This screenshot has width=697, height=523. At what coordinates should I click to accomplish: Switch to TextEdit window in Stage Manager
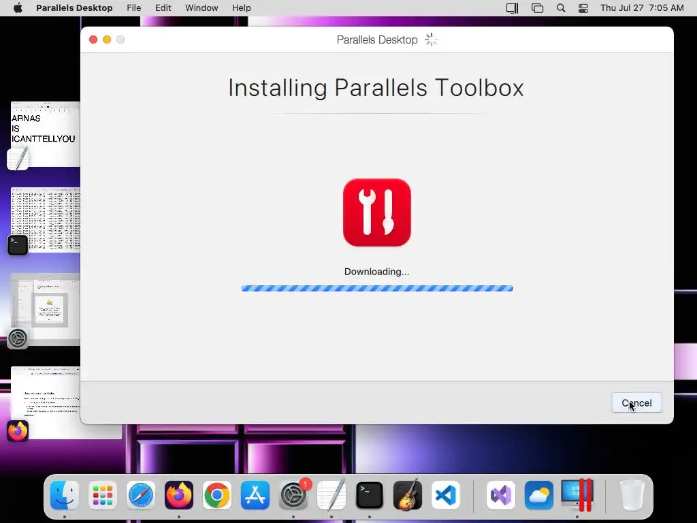coord(46,134)
